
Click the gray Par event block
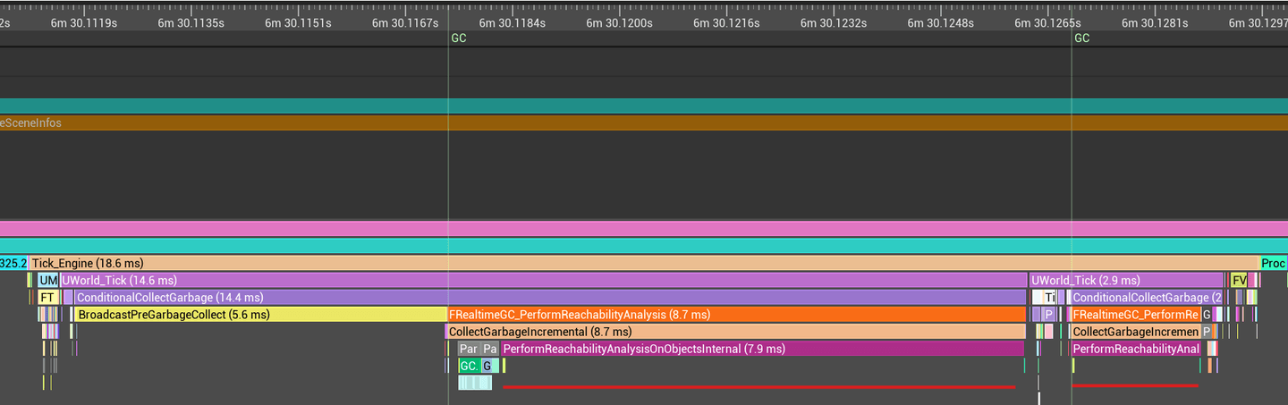468,349
